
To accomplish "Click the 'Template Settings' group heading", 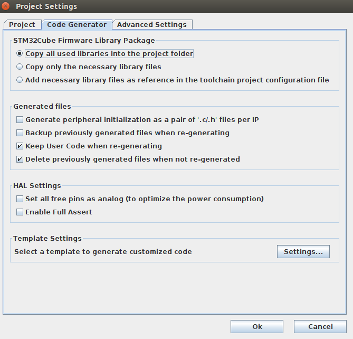I will pyautogui.click(x=47, y=239).
